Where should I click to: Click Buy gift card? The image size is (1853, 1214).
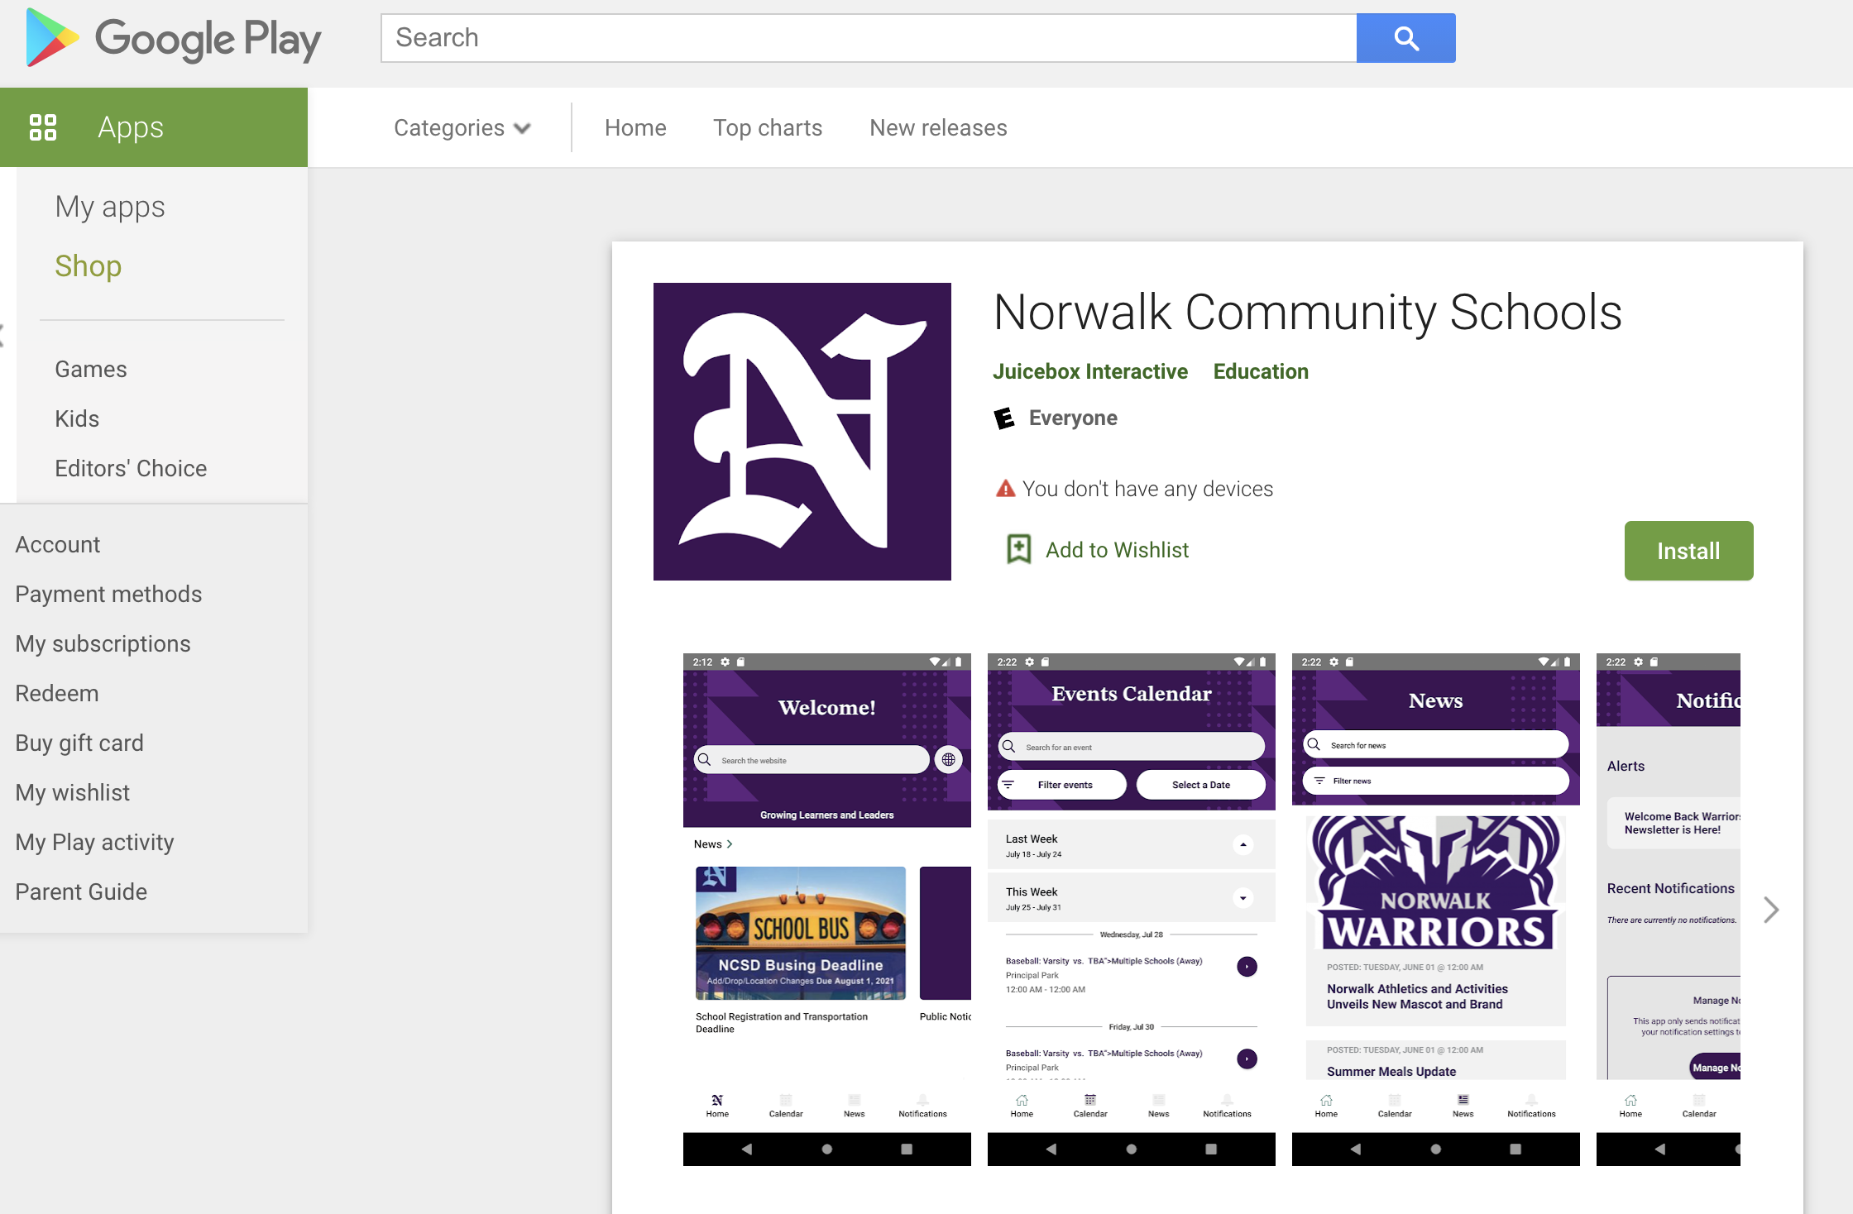click(79, 743)
